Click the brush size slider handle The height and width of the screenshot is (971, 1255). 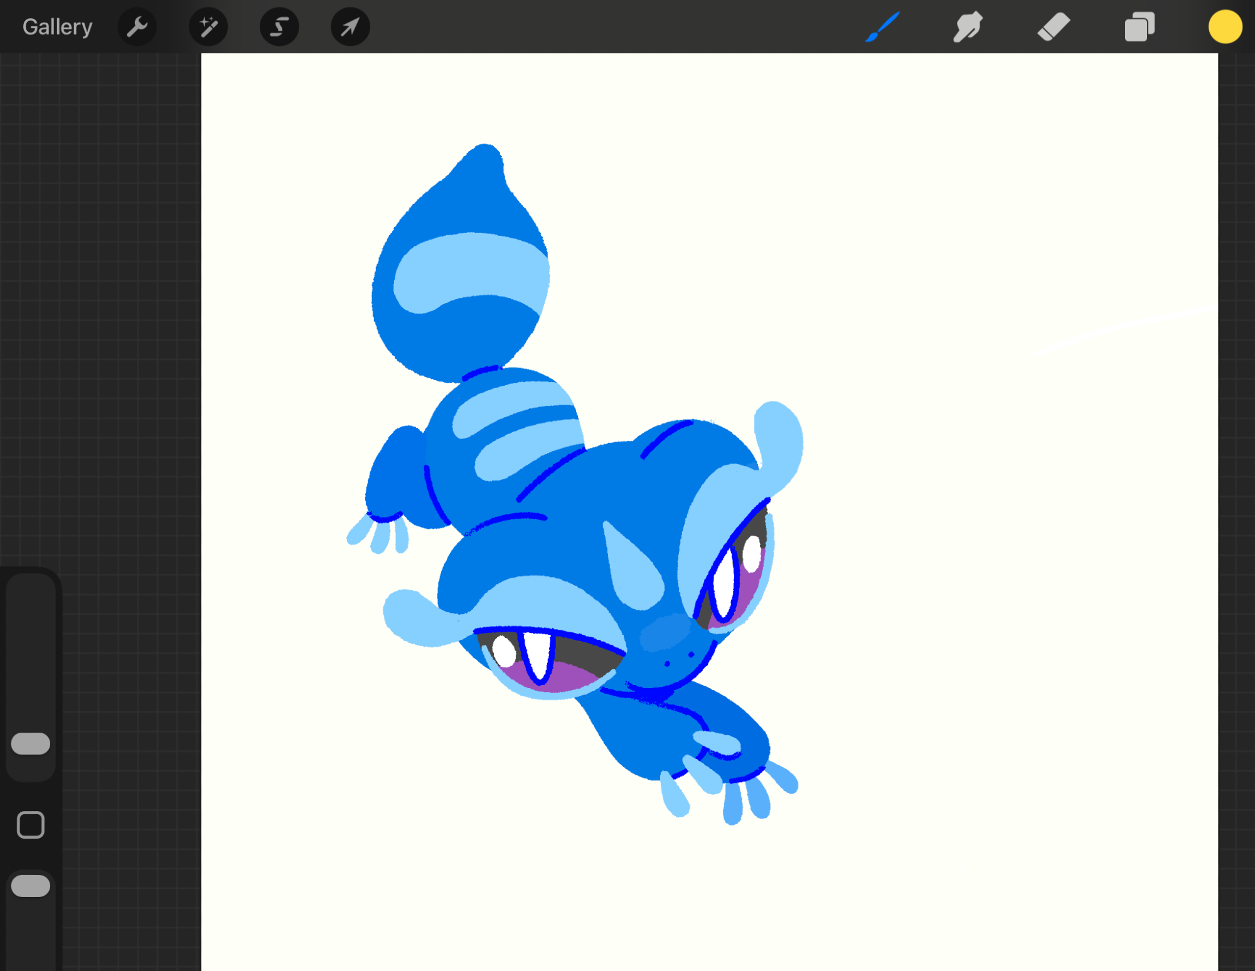[x=31, y=743]
